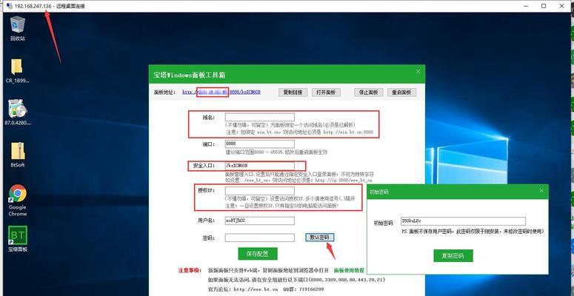Click the 注意事项 red label
The width and height of the screenshot is (574, 296).
190,270
